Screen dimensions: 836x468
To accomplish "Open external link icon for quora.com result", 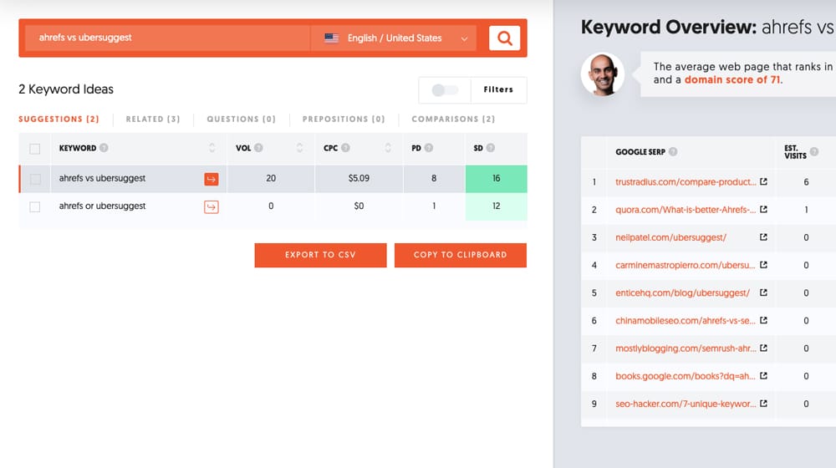I will [763, 210].
